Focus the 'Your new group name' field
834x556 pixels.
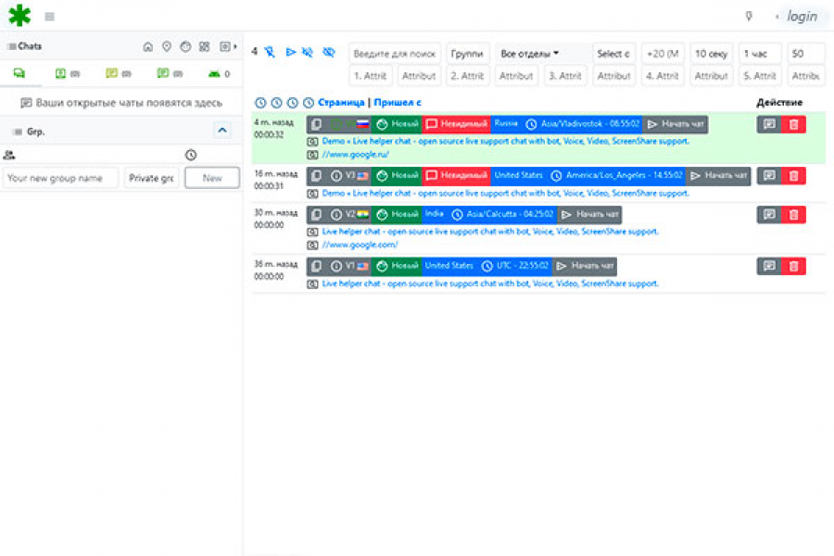click(60, 178)
